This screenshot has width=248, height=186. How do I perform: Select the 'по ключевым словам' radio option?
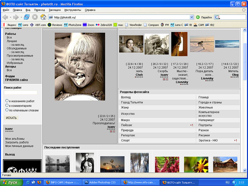[7, 110]
